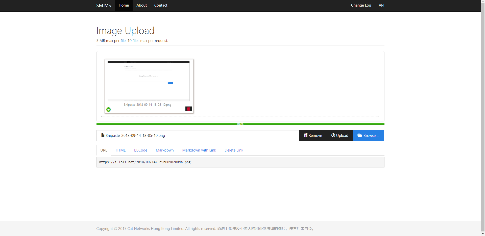Click the uploaded screenshot thumbnail preview

(x=149, y=81)
